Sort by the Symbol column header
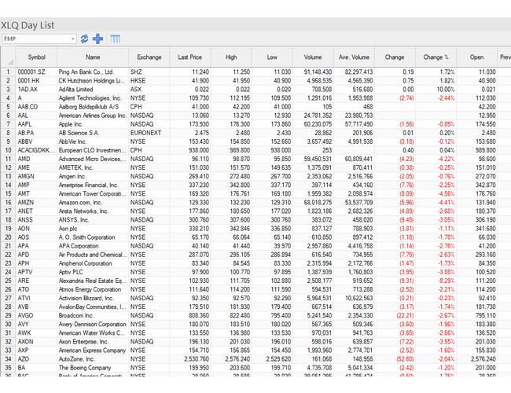 point(36,57)
